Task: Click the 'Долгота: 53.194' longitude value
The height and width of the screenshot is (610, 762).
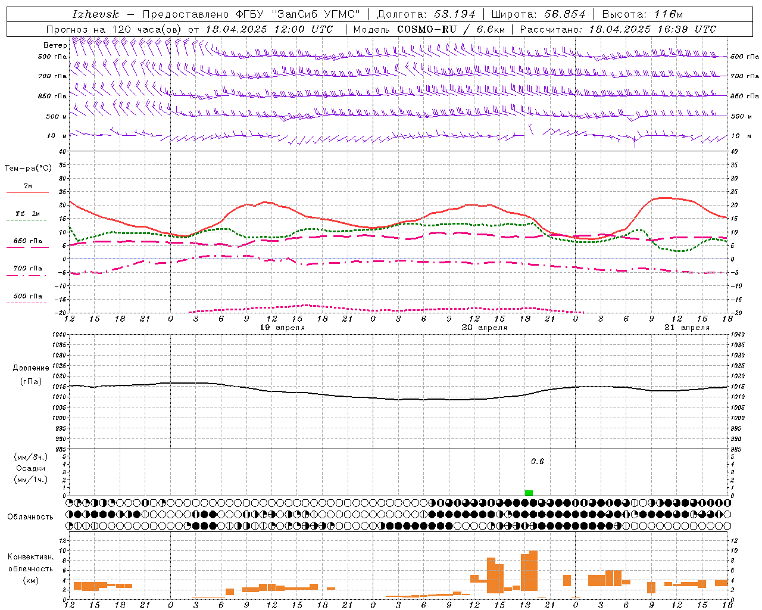Action: click(x=426, y=14)
